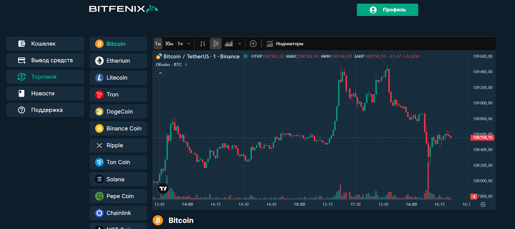Select the 1м timeframe
This screenshot has height=229, width=515.
click(158, 44)
